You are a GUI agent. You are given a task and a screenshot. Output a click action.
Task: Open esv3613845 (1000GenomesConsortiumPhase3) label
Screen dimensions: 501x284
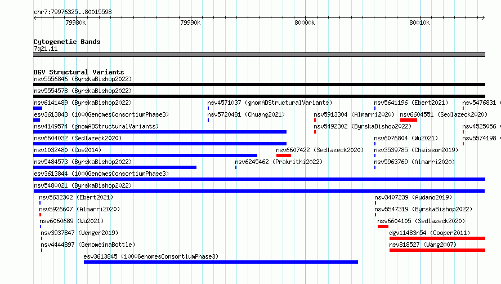click(151, 256)
